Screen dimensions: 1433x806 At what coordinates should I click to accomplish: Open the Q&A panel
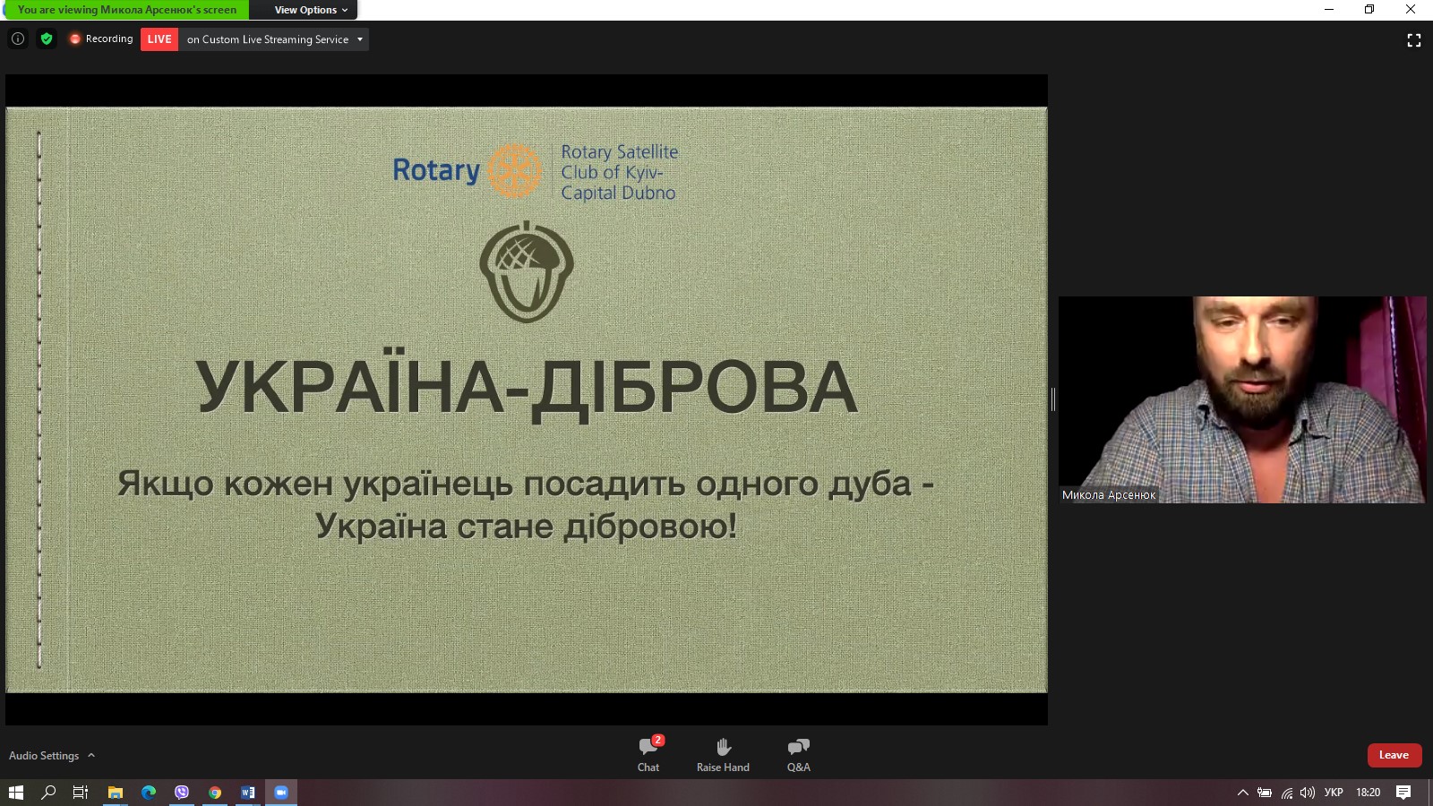(798, 754)
